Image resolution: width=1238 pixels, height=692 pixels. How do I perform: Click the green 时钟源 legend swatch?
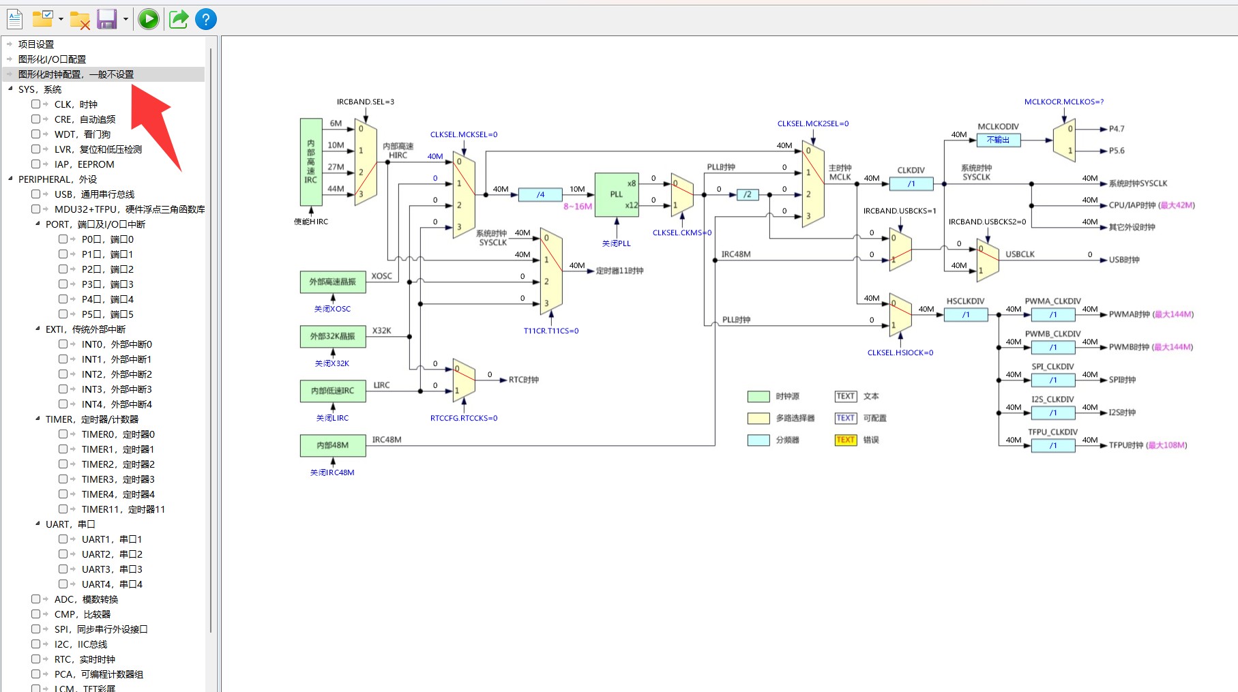coord(758,396)
